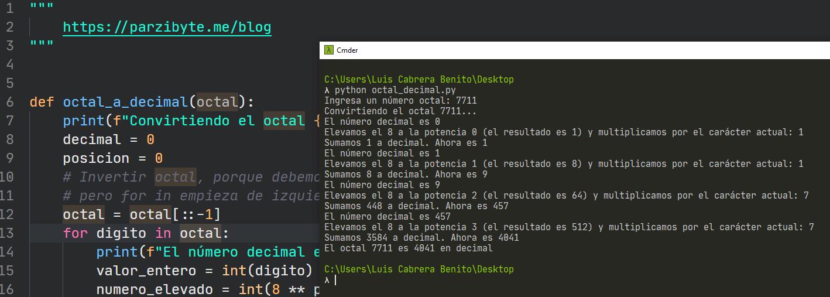Click 'El número decimal es 9' output line

tap(382, 185)
